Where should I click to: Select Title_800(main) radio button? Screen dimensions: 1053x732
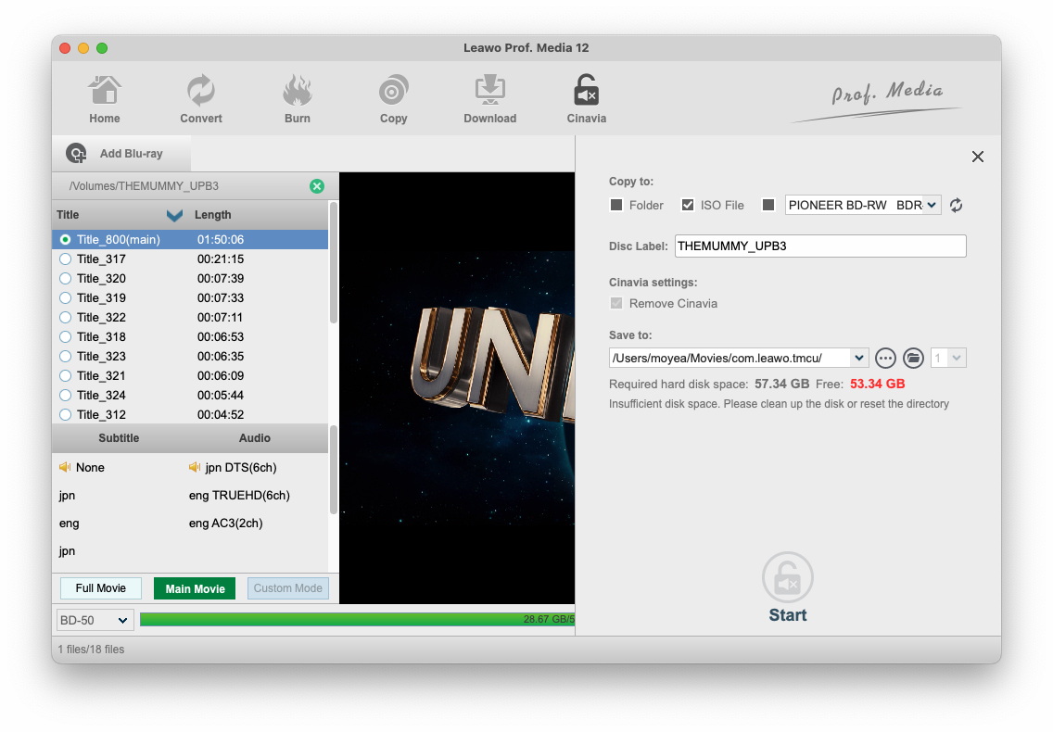click(x=65, y=240)
